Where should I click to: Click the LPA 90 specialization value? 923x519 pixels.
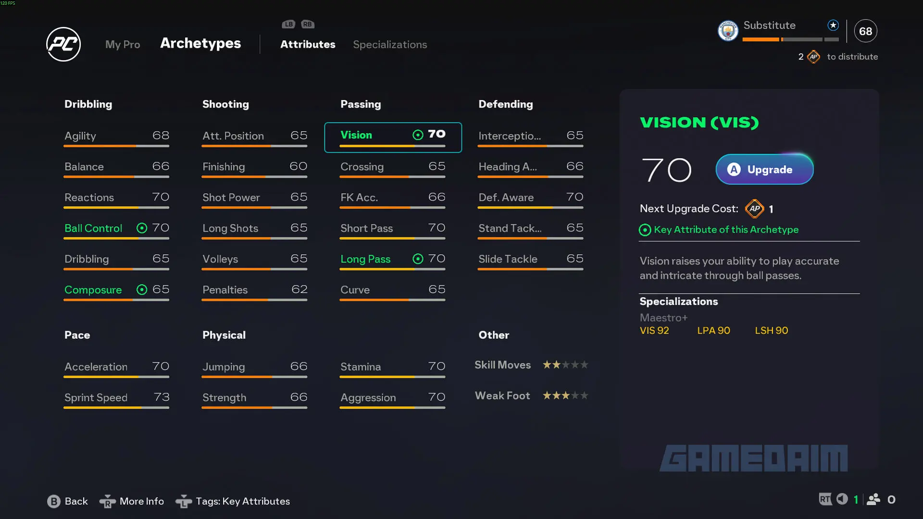coord(713,331)
